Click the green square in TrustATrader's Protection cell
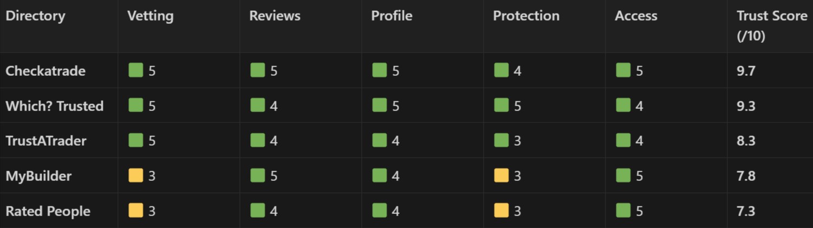 [x=502, y=141]
